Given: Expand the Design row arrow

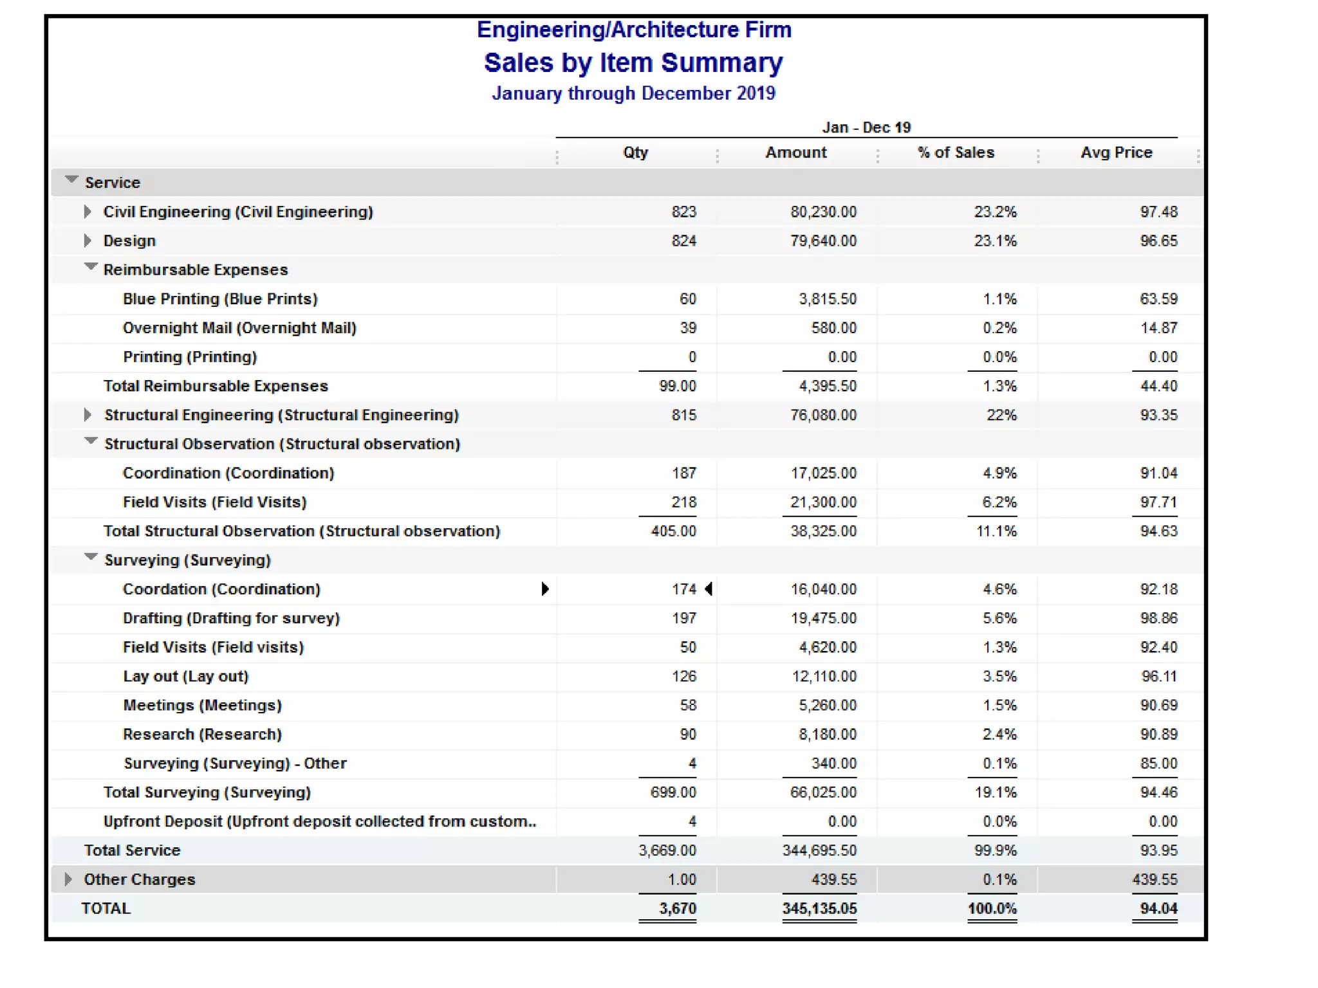Looking at the screenshot, I should pos(88,241).
